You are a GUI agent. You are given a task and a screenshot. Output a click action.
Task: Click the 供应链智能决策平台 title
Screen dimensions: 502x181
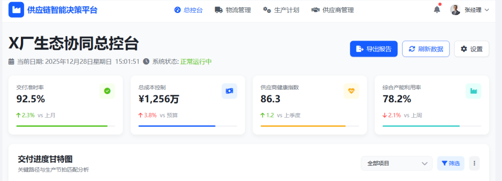pos(62,10)
